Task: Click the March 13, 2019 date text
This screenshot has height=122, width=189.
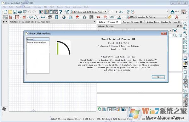Action: (x=118, y=49)
